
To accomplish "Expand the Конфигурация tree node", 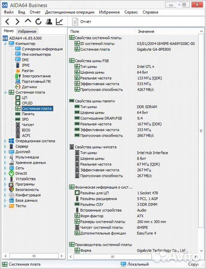I will tap(5, 195).
